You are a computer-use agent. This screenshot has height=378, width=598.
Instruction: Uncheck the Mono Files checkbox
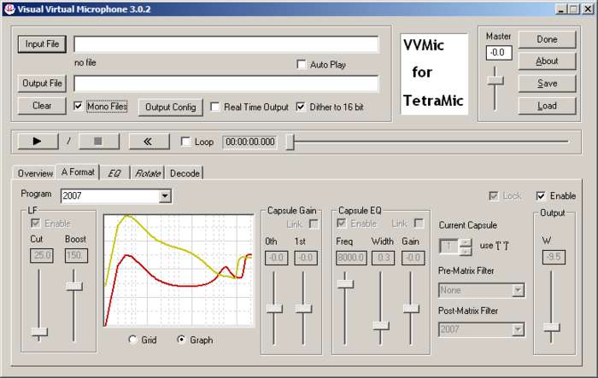click(79, 107)
